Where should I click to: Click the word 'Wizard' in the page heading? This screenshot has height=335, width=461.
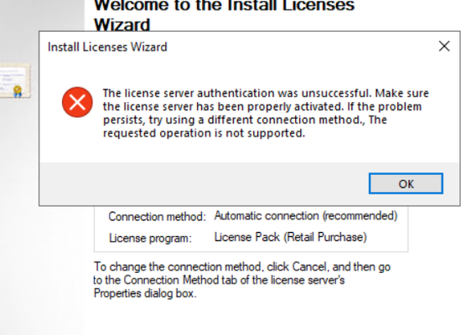click(122, 24)
